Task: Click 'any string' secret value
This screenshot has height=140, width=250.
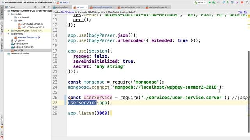Action: tap(110, 66)
